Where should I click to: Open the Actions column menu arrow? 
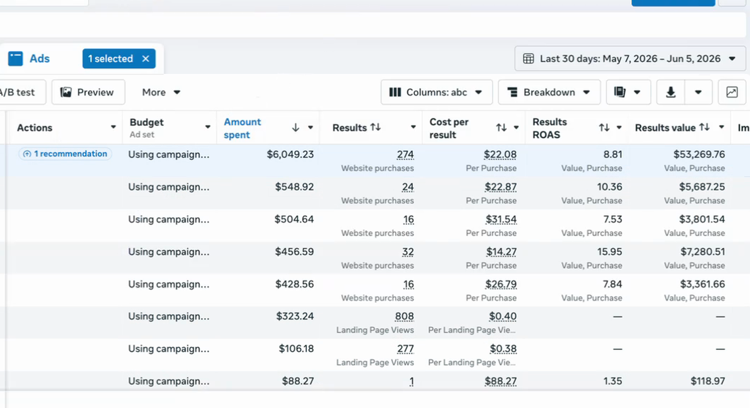[113, 127]
